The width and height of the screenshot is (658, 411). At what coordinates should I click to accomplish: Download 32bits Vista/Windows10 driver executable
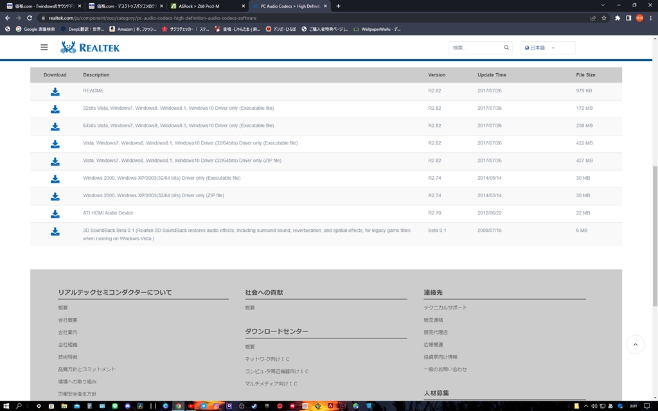55,109
